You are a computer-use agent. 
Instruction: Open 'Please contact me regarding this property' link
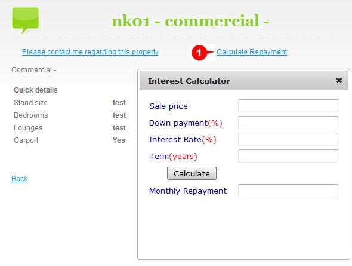tap(90, 52)
